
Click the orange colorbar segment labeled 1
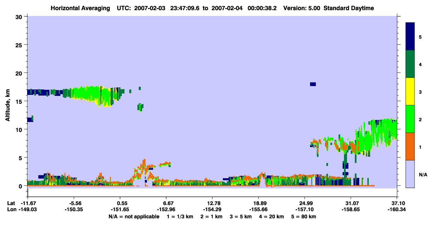click(410, 146)
